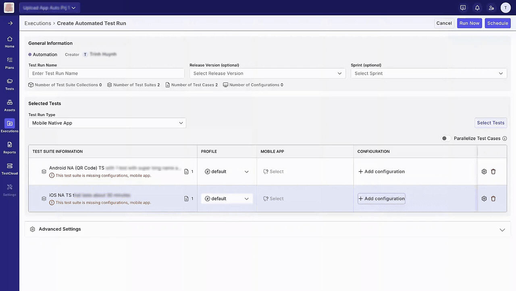Open the Test Run Type dropdown
The width and height of the screenshot is (516, 291).
click(x=107, y=123)
